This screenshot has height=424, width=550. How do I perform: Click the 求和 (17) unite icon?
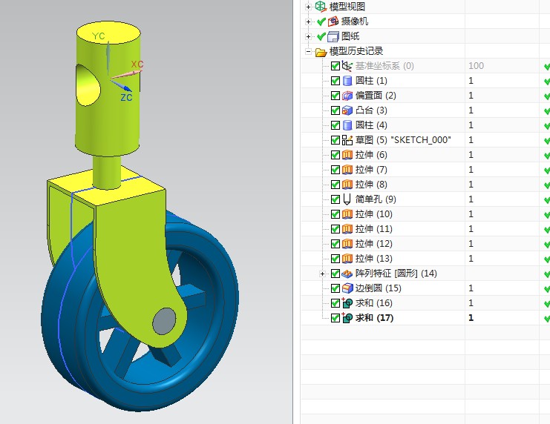tap(347, 318)
